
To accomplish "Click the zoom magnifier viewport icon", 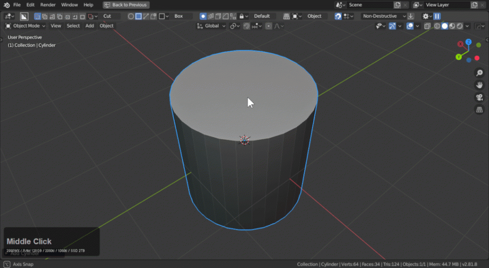I will (x=479, y=73).
